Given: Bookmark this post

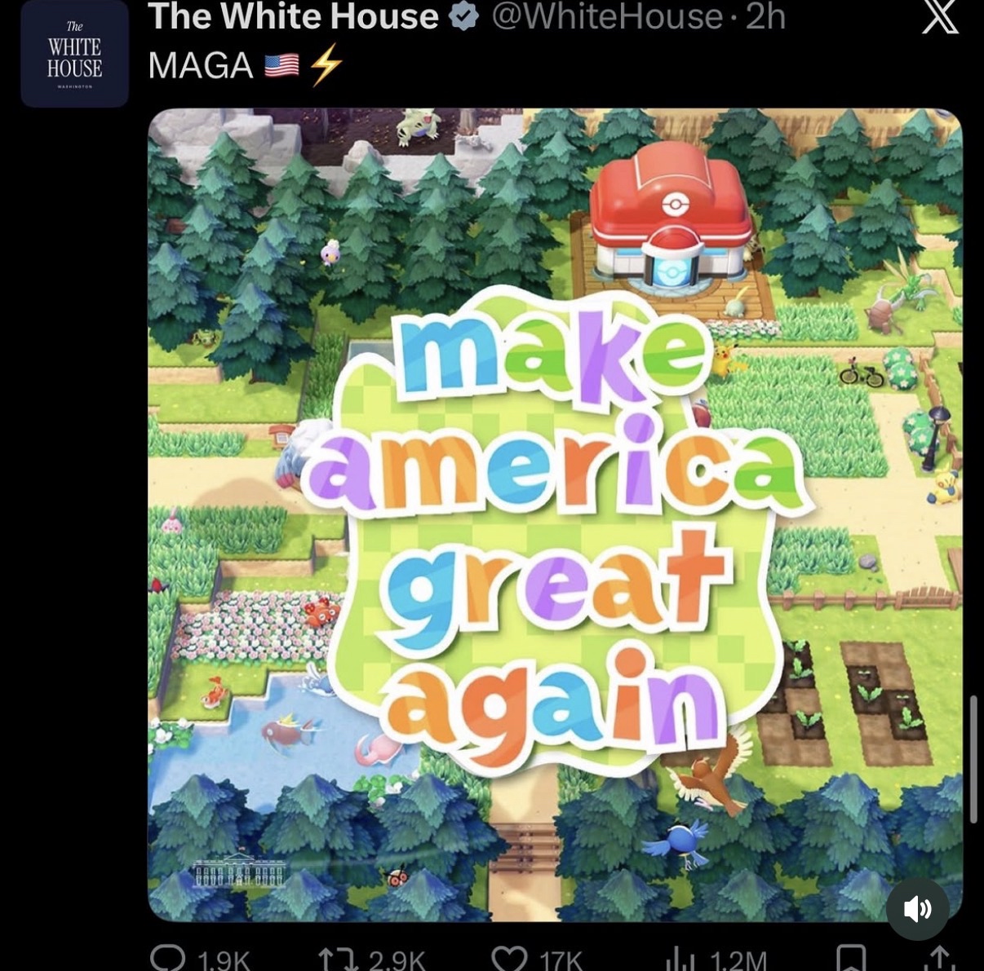Looking at the screenshot, I should 851,959.
